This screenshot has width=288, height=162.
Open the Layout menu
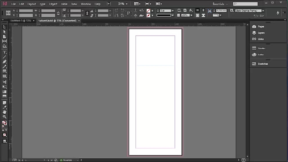(x=32, y=4)
